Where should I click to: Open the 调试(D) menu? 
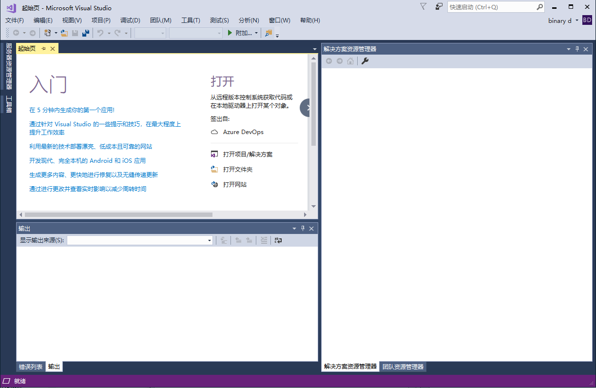click(130, 20)
